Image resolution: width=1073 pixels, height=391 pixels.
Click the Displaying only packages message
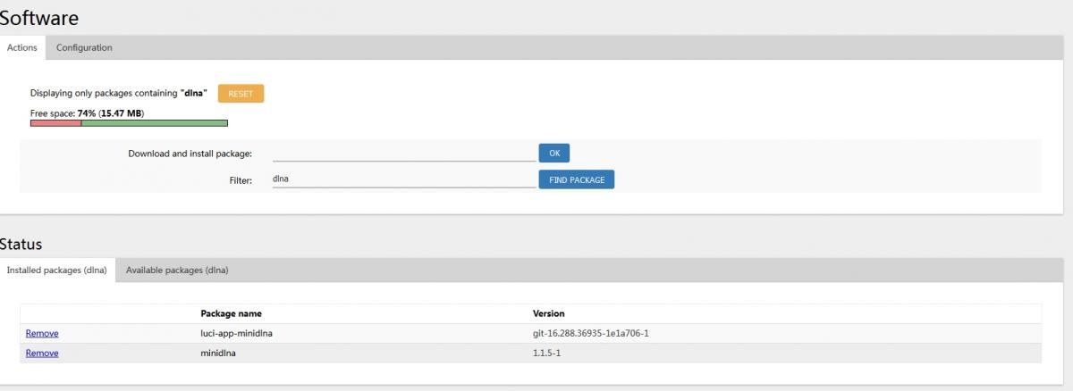pos(119,93)
